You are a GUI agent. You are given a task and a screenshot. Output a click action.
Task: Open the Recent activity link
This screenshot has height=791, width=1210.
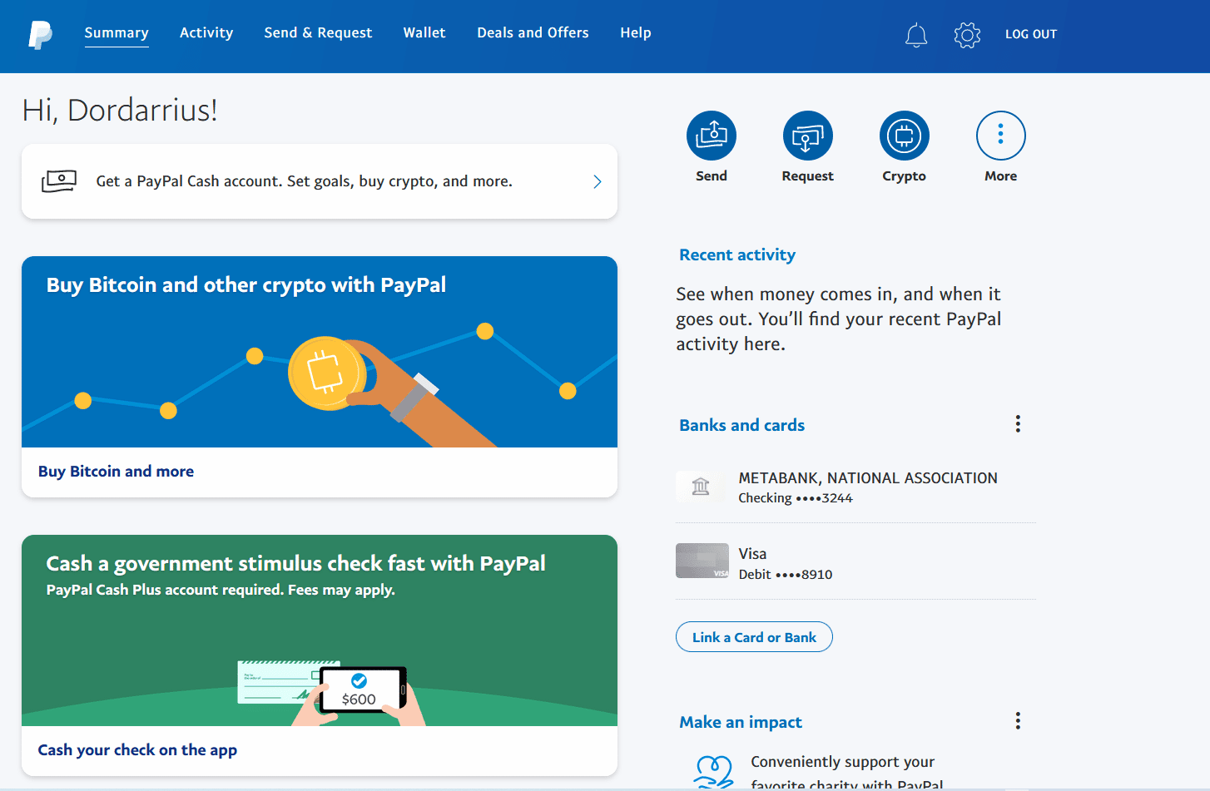coord(737,255)
